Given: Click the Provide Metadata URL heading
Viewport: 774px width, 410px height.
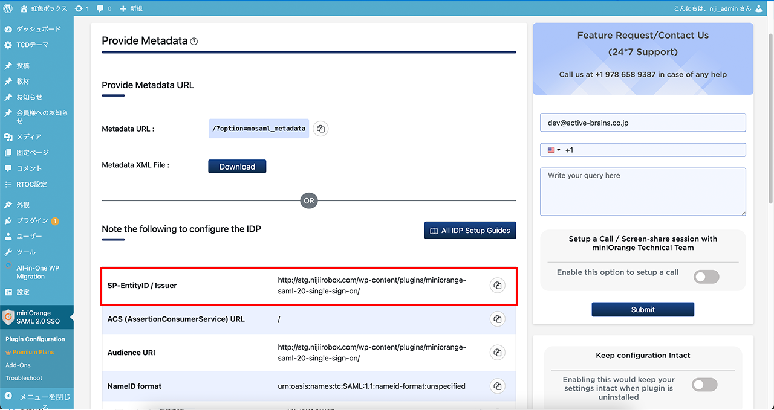Looking at the screenshot, I should tap(148, 85).
